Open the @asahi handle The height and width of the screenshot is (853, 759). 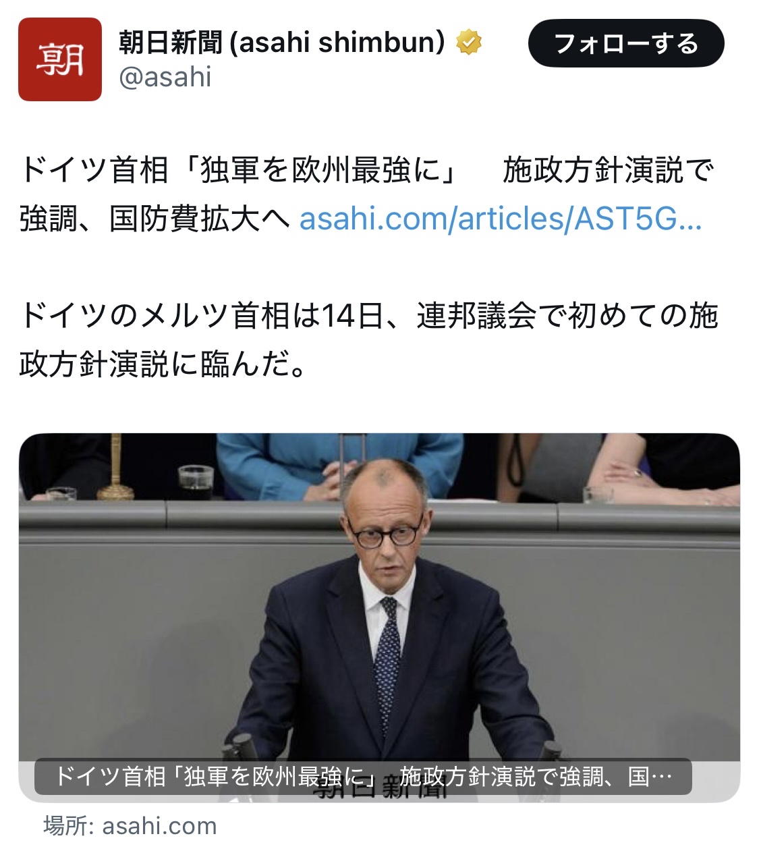pyautogui.click(x=165, y=77)
